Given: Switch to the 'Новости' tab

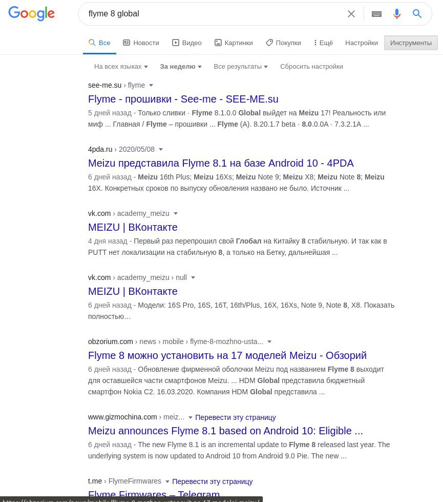Looking at the screenshot, I should (x=141, y=43).
